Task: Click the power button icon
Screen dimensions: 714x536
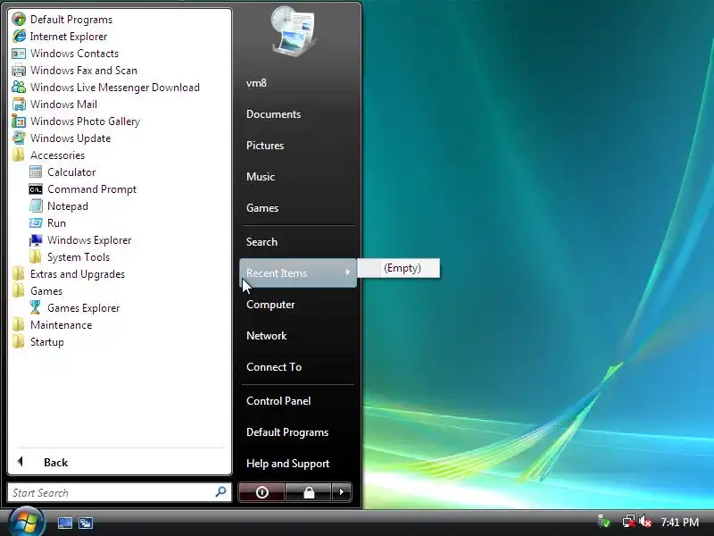Action: (262, 492)
